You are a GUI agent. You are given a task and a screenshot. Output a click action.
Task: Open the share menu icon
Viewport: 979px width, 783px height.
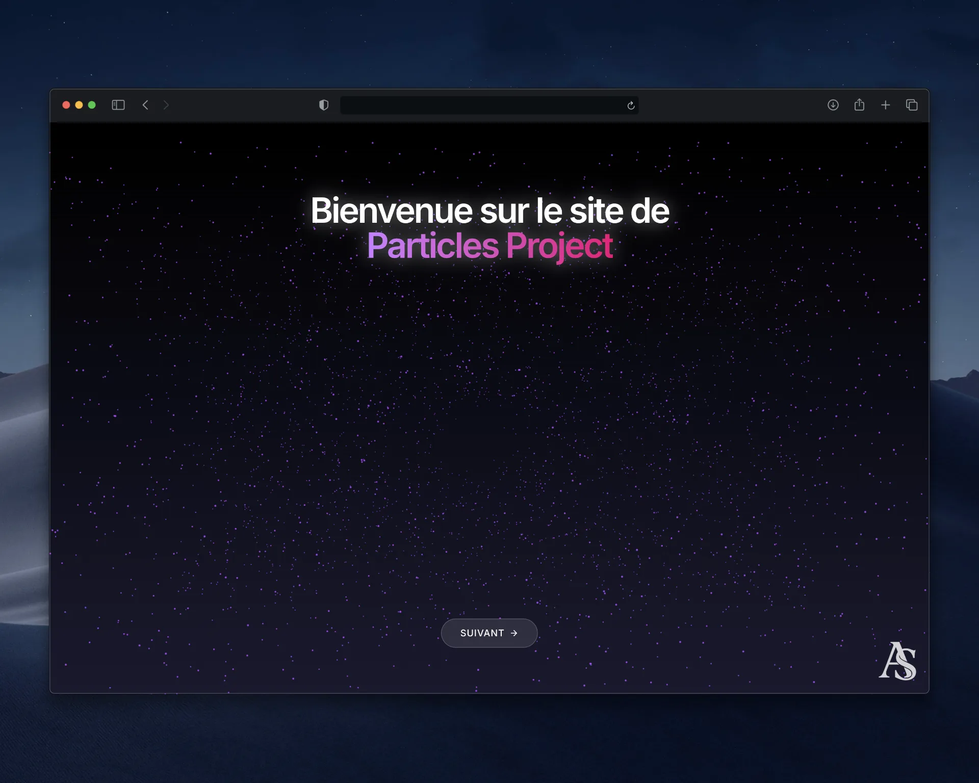(x=859, y=105)
